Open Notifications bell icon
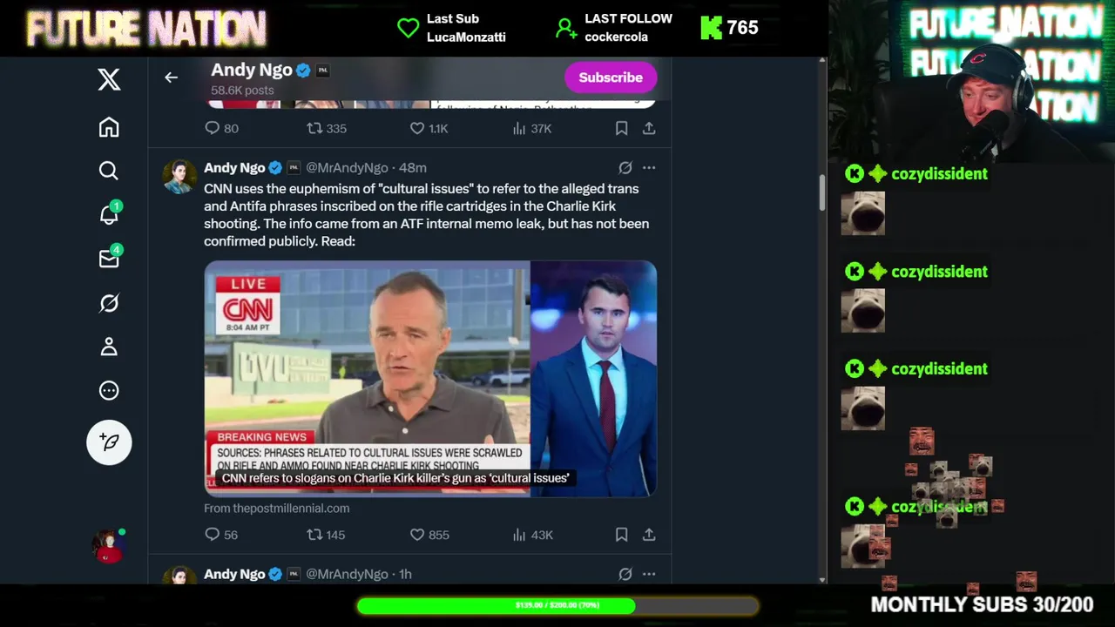The height and width of the screenshot is (627, 1115). coord(109,214)
